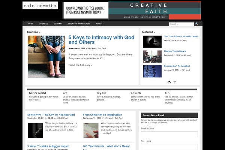Click the cole nesmith site logo
This screenshot has width=225, height=150.
point(40,6)
